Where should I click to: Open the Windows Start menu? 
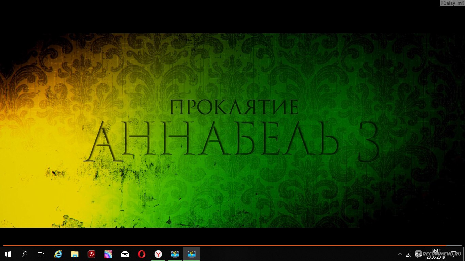click(x=8, y=254)
